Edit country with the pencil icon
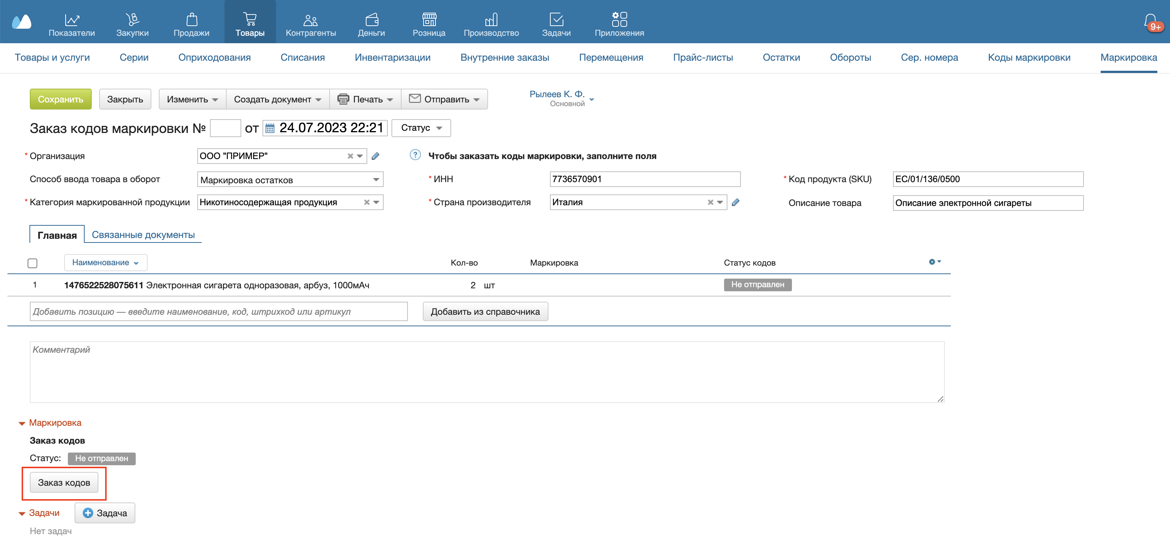The image size is (1170, 555). 735,202
